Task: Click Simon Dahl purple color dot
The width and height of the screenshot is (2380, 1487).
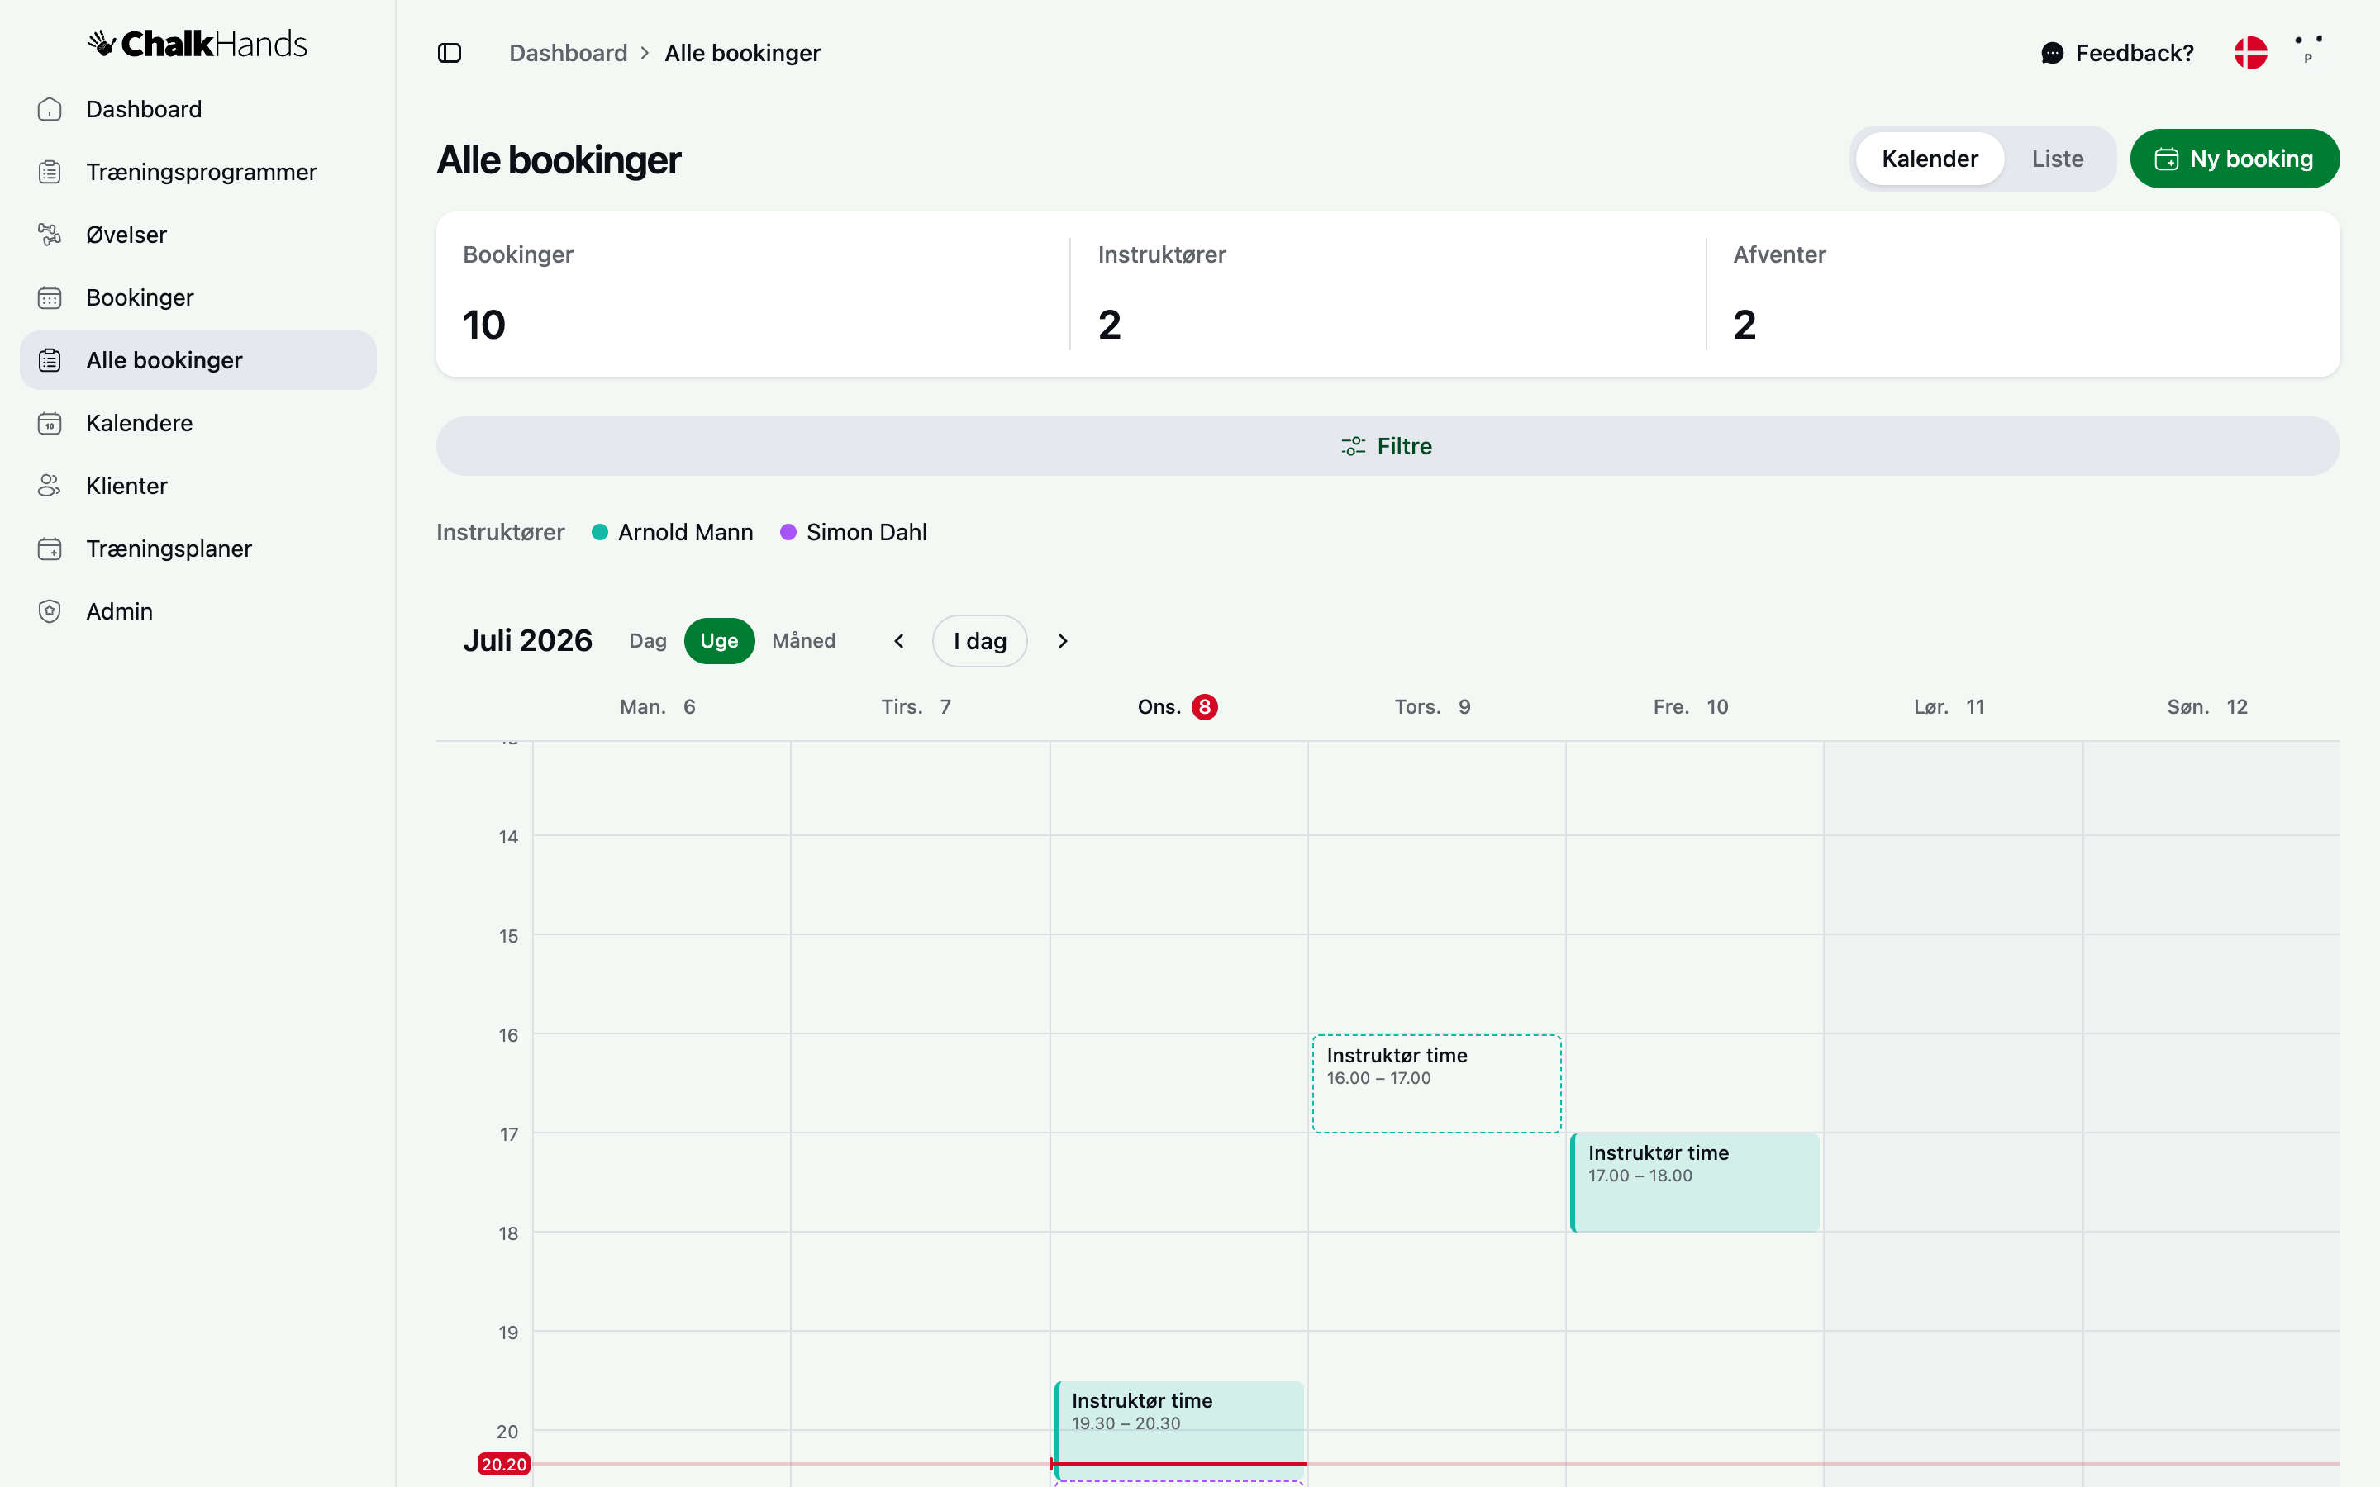Action: tap(788, 532)
